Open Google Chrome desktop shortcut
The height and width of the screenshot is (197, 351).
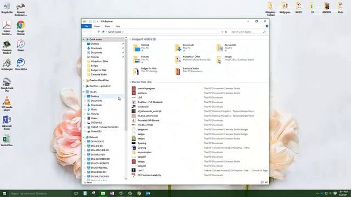(21, 28)
